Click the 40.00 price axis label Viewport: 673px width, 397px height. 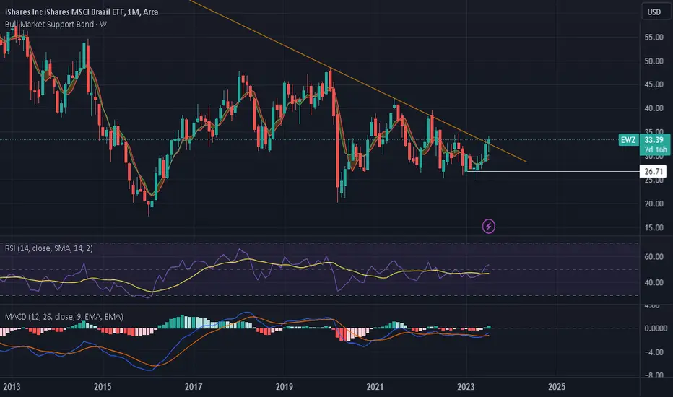point(654,108)
